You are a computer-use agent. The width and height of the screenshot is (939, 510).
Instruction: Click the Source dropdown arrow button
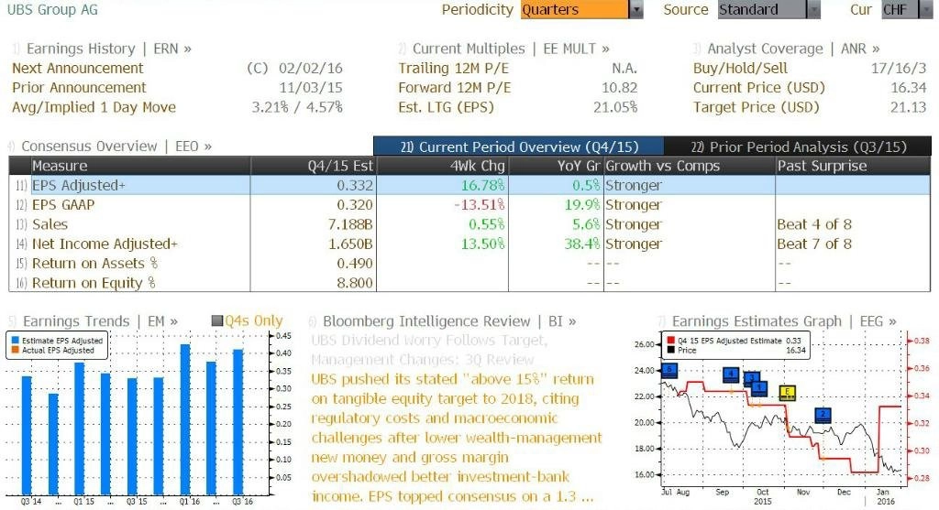point(813,9)
